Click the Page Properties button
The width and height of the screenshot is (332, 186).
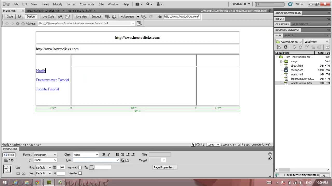[x=164, y=167]
